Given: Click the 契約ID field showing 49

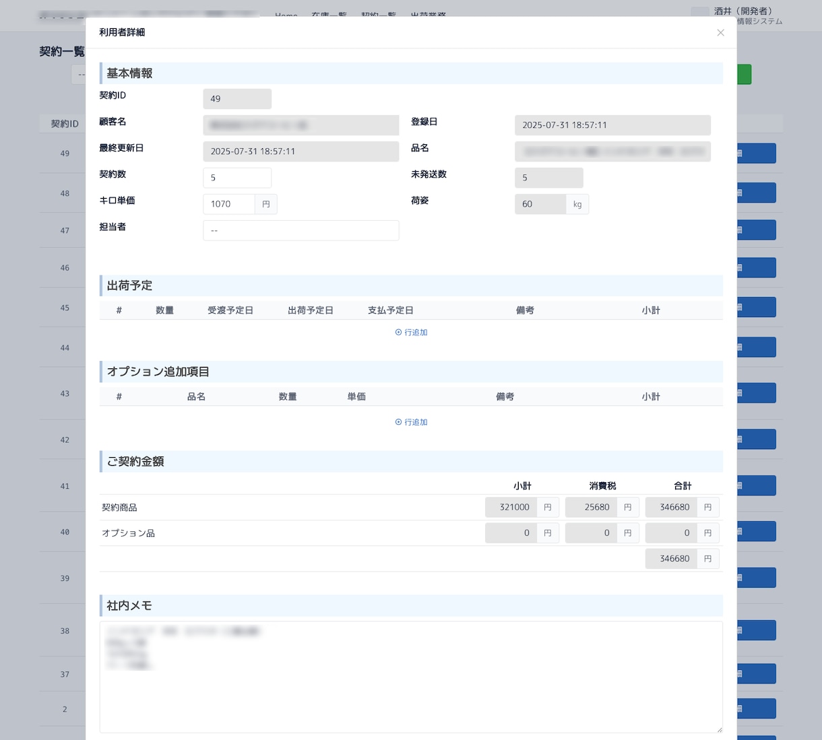Looking at the screenshot, I should click(x=237, y=99).
